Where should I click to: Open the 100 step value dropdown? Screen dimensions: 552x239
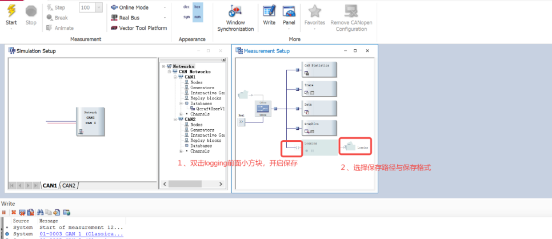[99, 7]
